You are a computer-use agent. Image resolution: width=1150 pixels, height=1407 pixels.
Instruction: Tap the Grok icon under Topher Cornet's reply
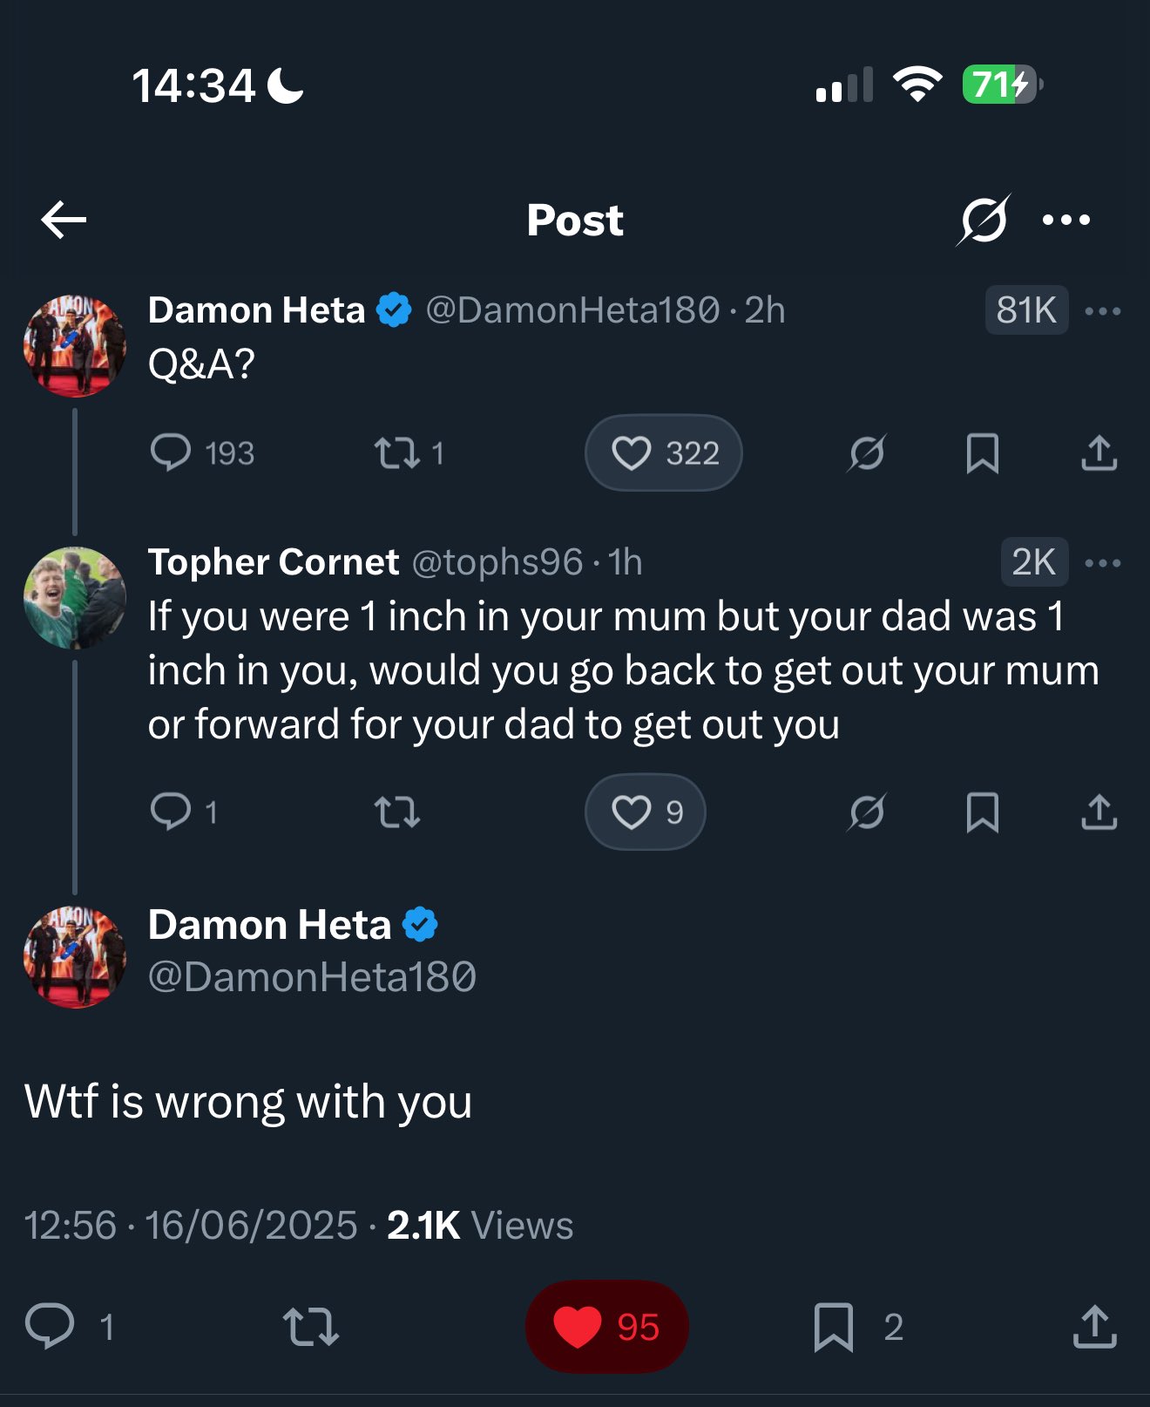[867, 812]
